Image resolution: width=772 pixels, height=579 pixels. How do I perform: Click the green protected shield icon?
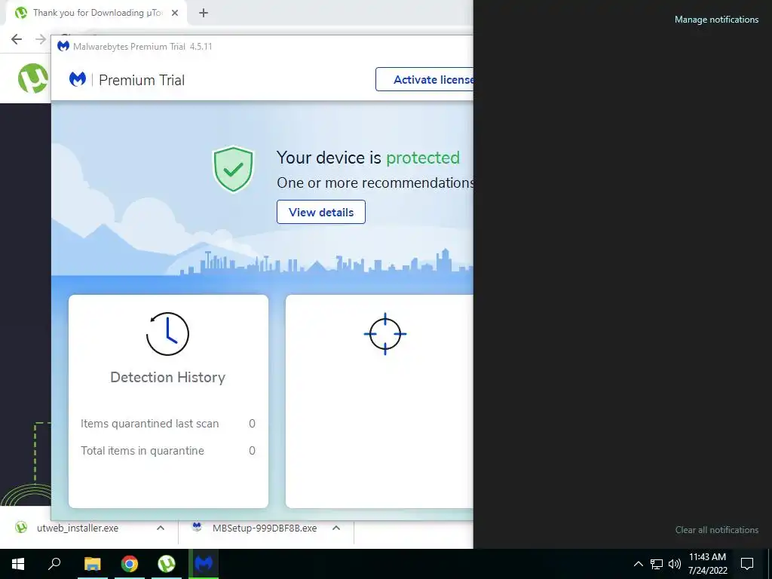[x=233, y=169]
